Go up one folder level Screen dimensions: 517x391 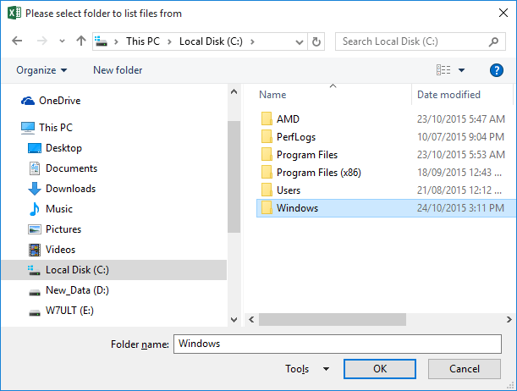pos(81,41)
